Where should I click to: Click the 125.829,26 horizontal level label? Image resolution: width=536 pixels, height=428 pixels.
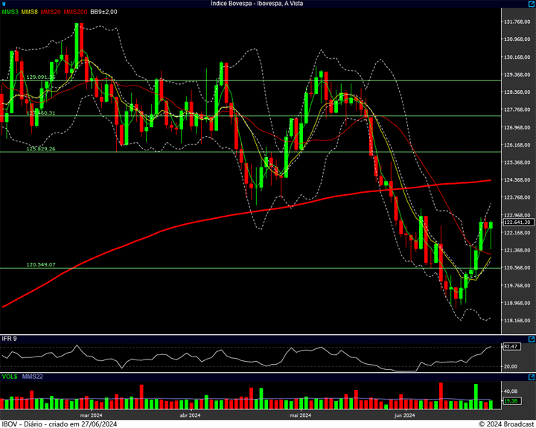pos(41,149)
